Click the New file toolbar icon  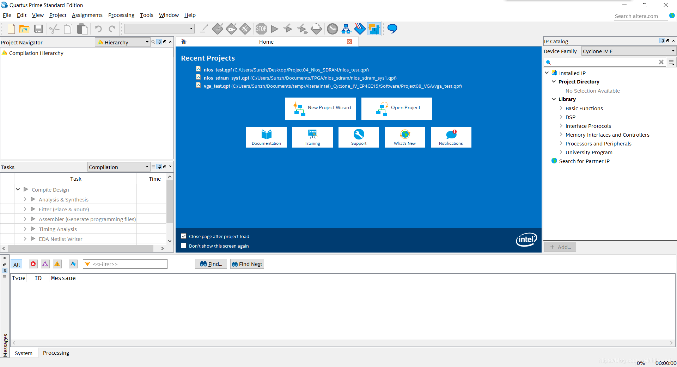click(11, 29)
